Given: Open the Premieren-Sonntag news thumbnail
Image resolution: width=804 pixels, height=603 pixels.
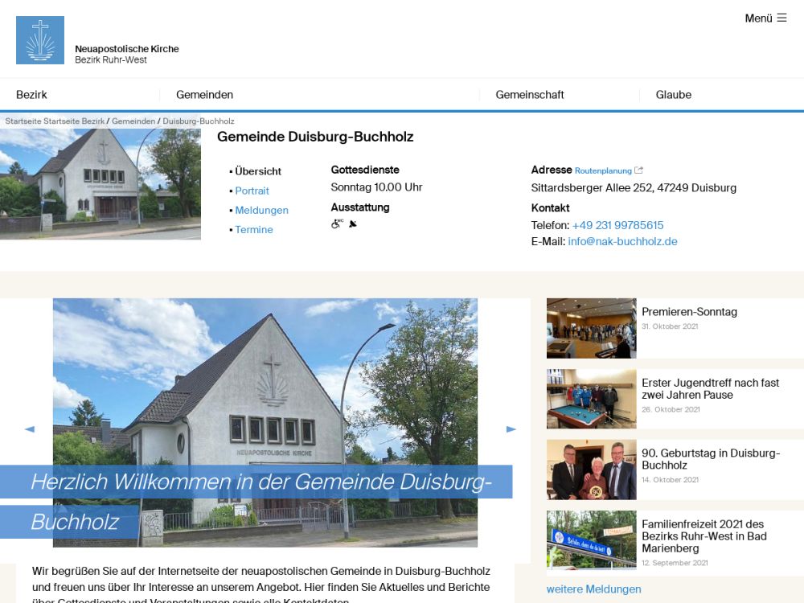Looking at the screenshot, I should (591, 328).
